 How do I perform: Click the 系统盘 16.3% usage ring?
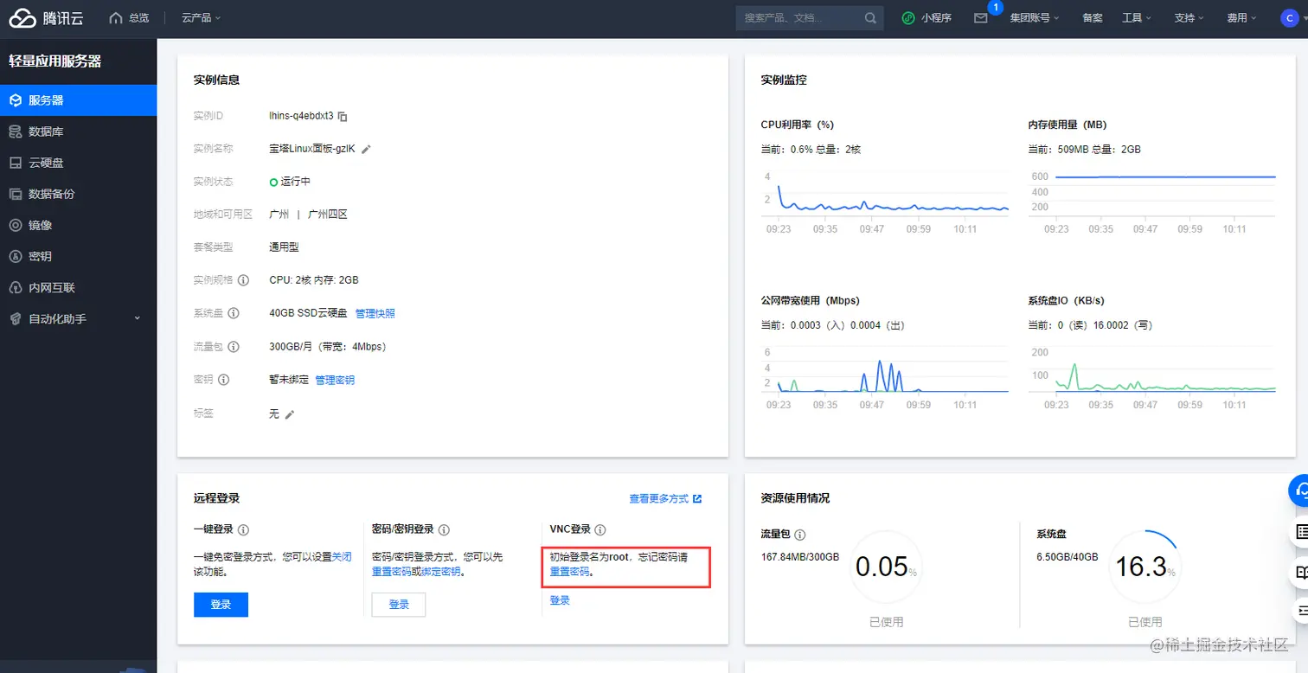click(x=1145, y=567)
